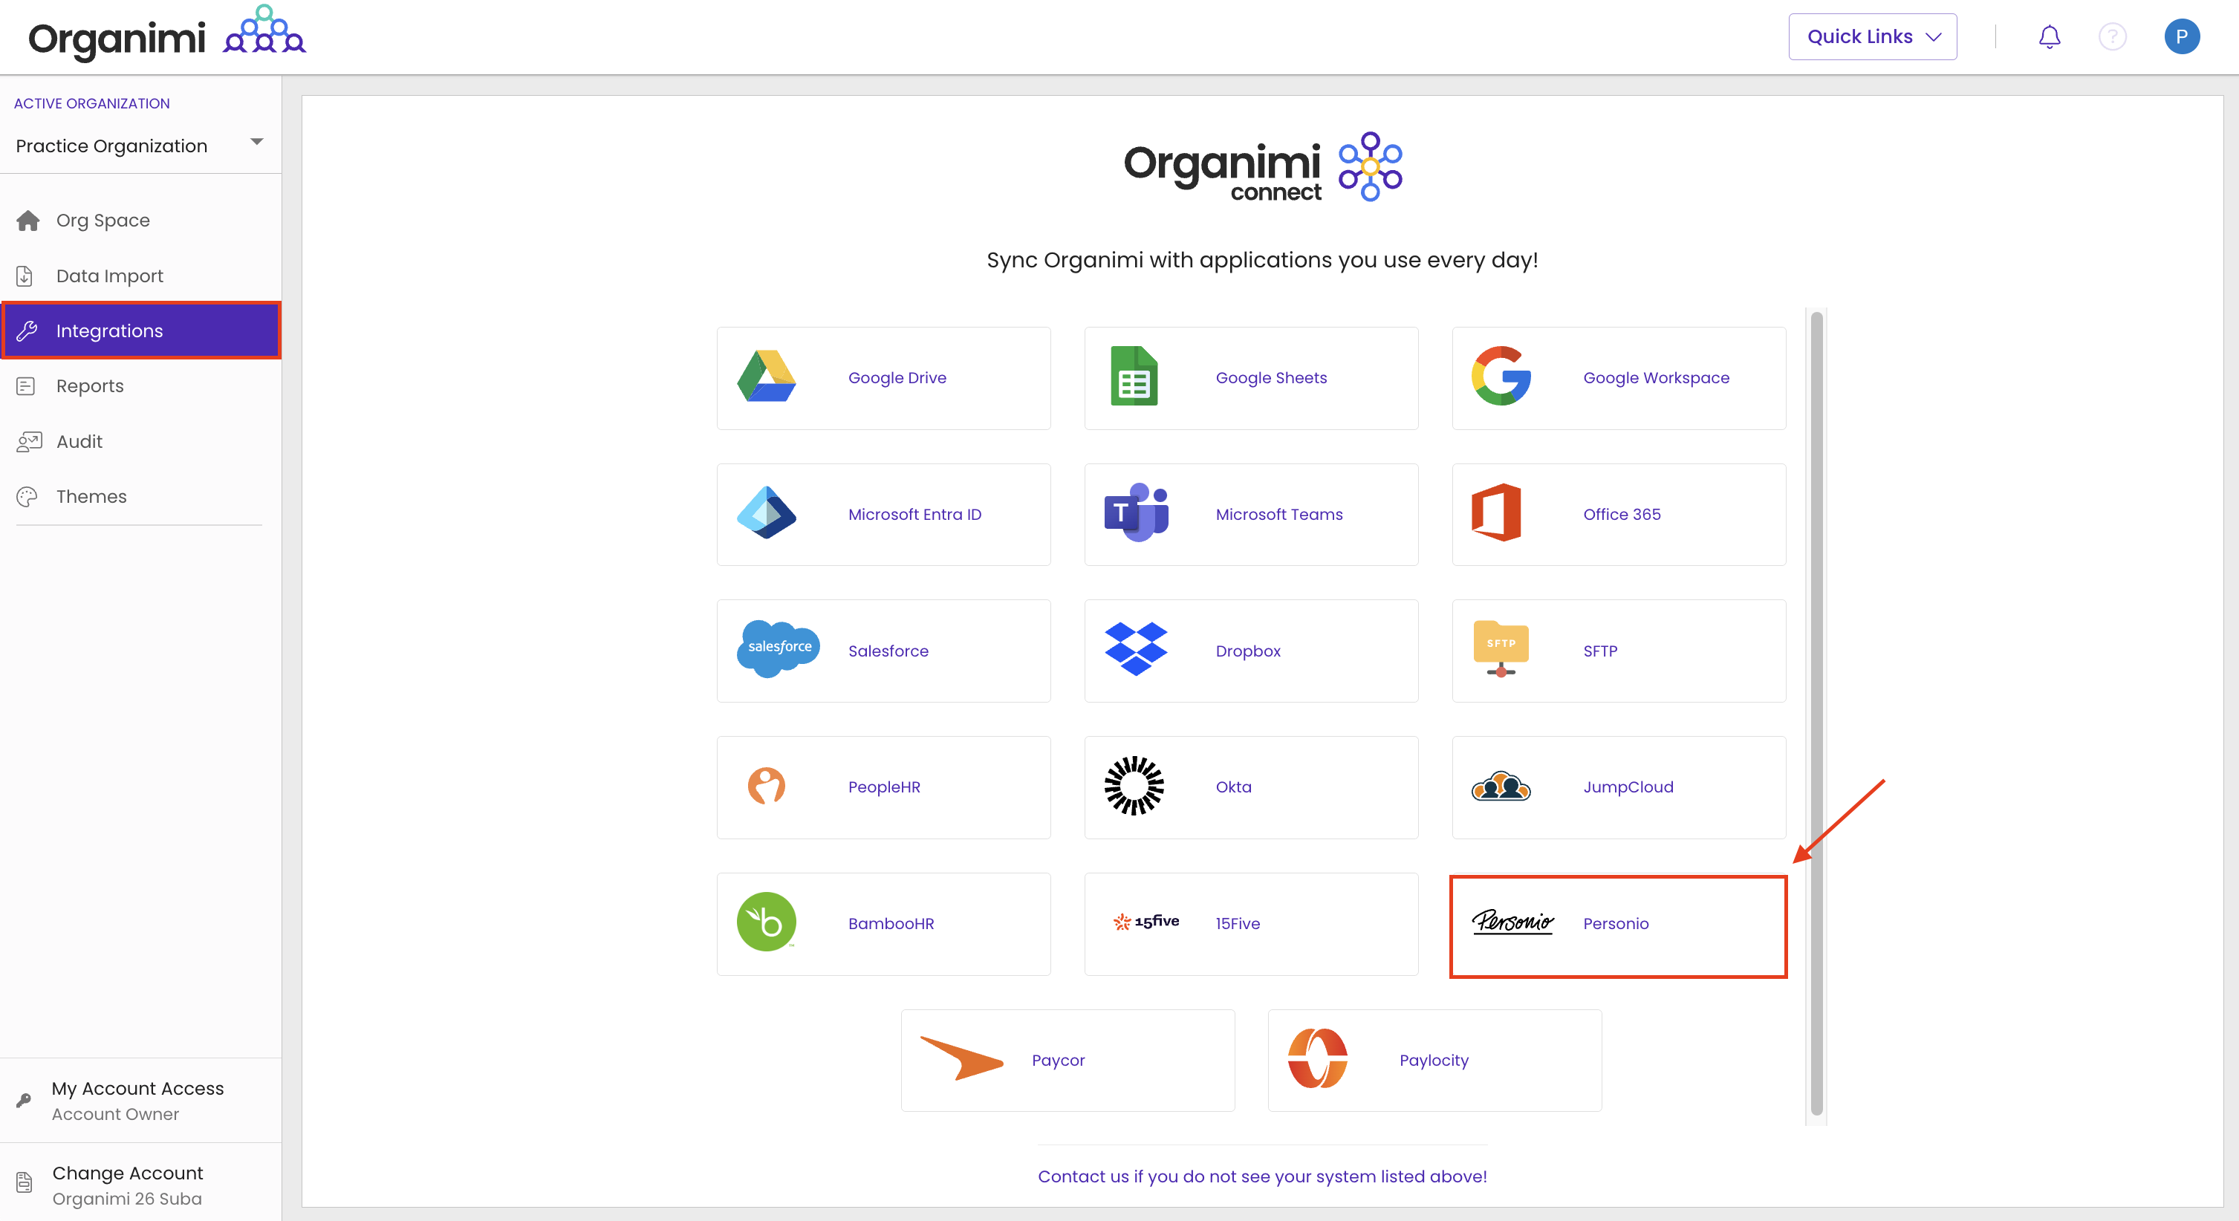This screenshot has height=1221, width=2239.
Task: Select Integrations in sidebar
Action: [141, 331]
